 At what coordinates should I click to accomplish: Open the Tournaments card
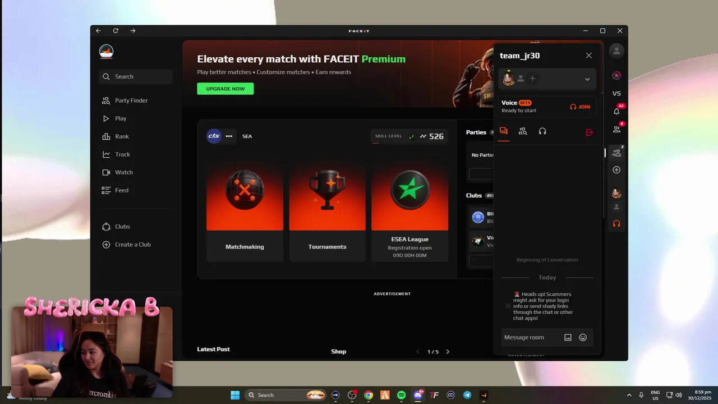click(x=327, y=210)
